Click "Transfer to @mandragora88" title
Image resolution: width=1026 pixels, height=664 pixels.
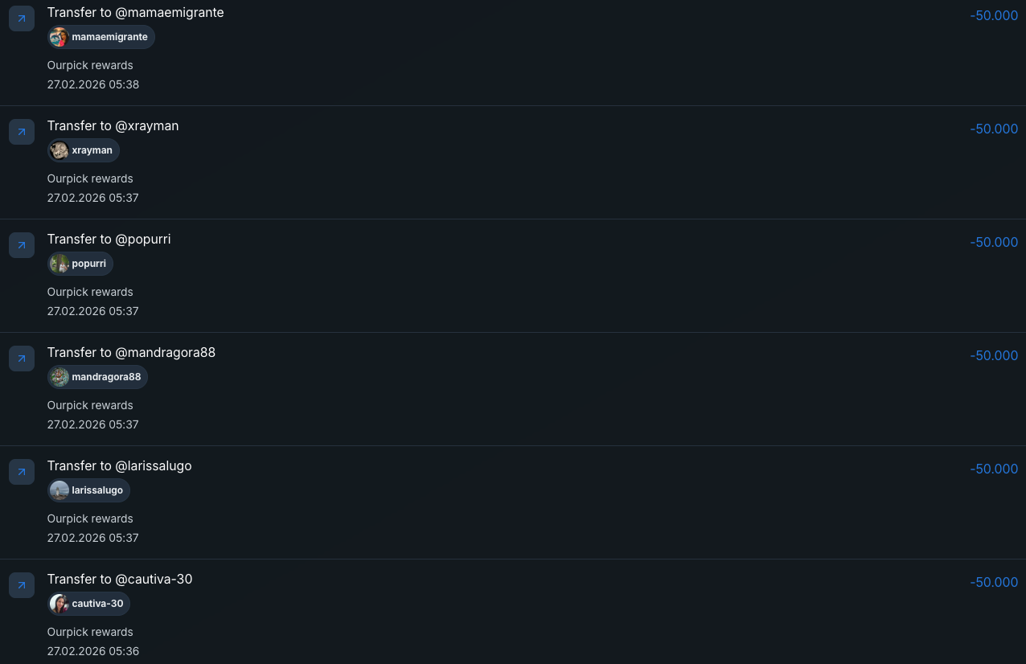(131, 352)
